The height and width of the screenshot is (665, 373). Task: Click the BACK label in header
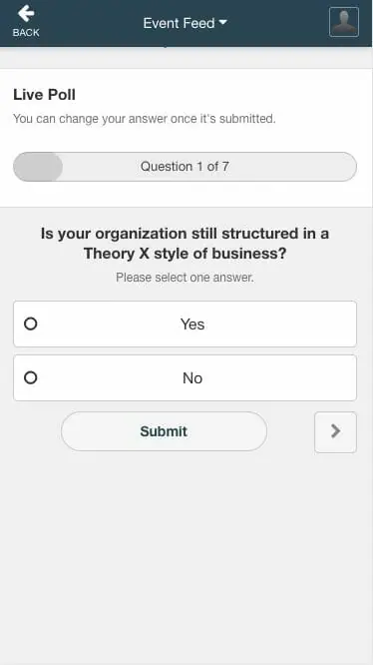pyautogui.click(x=26, y=33)
